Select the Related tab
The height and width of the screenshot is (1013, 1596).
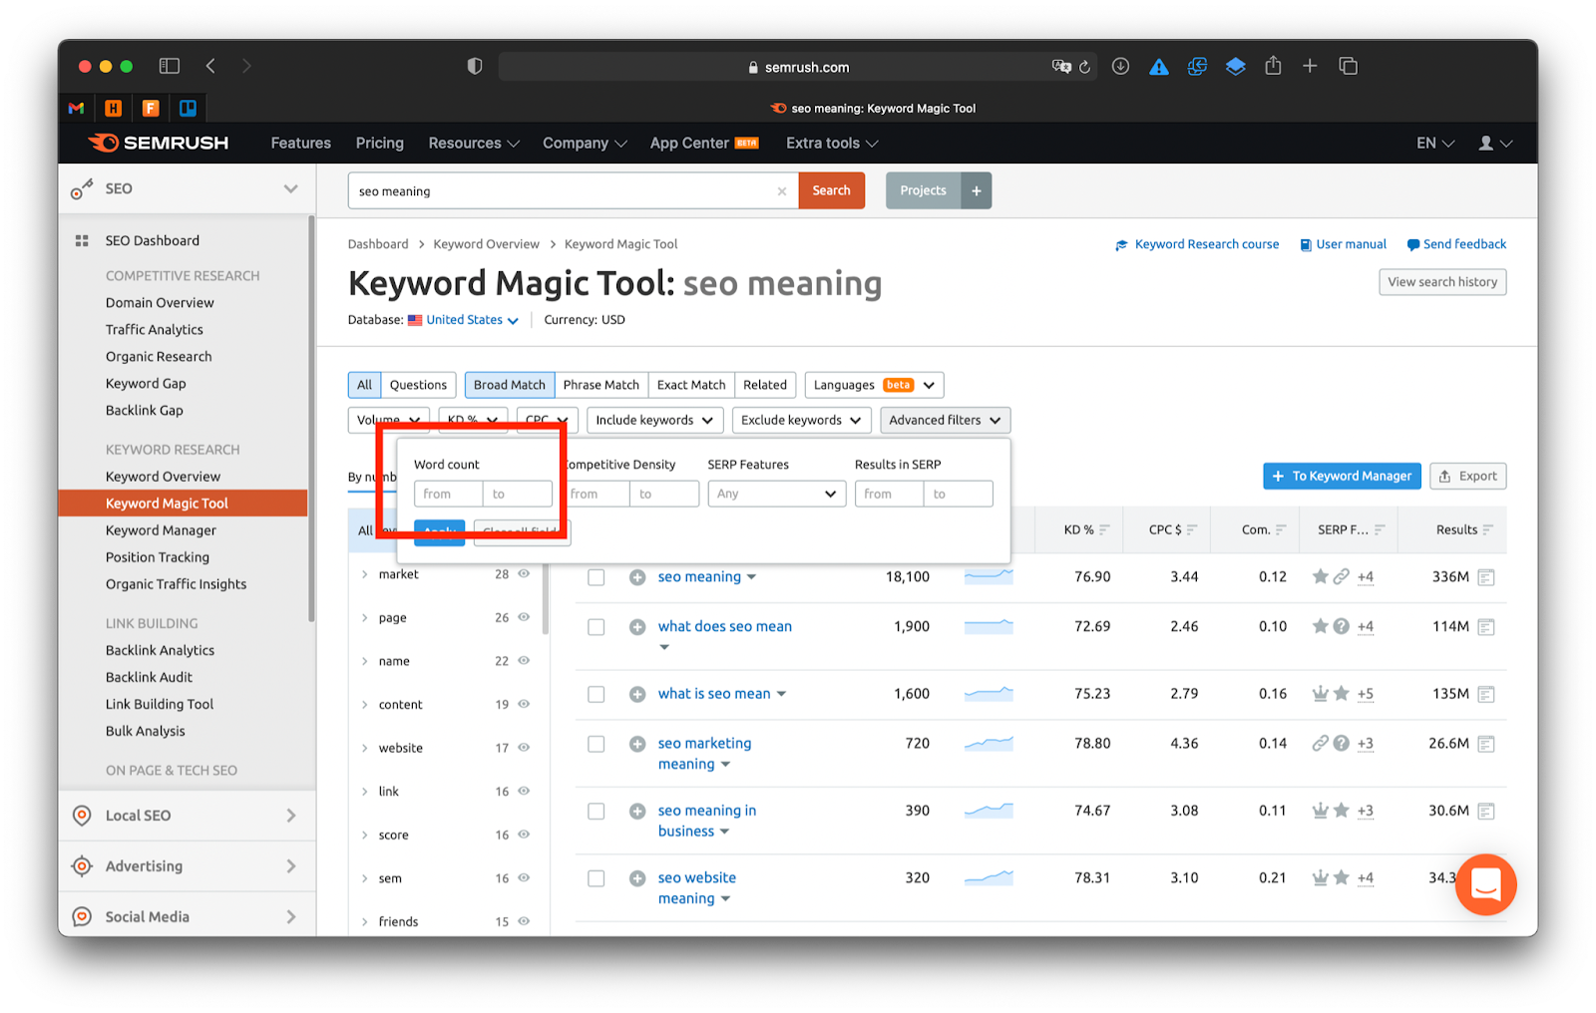pos(765,385)
